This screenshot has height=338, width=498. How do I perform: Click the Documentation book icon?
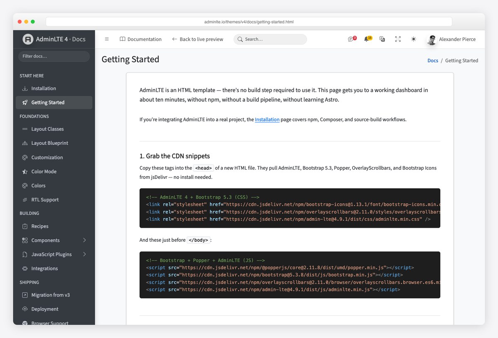tap(122, 39)
